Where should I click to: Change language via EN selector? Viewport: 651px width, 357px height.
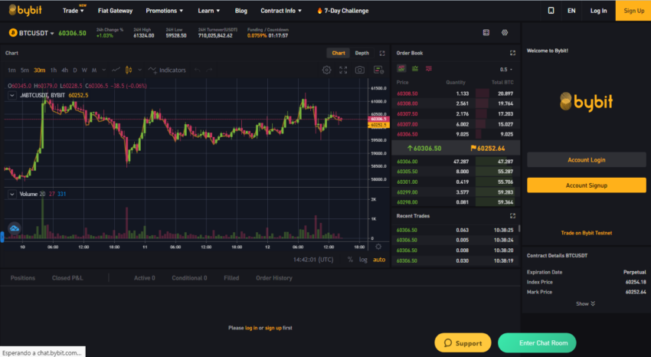(x=571, y=11)
